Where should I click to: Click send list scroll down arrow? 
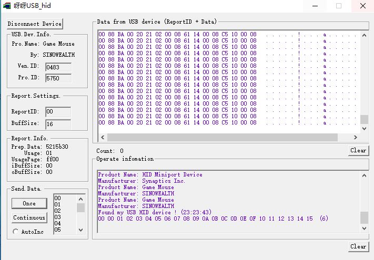click(x=80, y=230)
